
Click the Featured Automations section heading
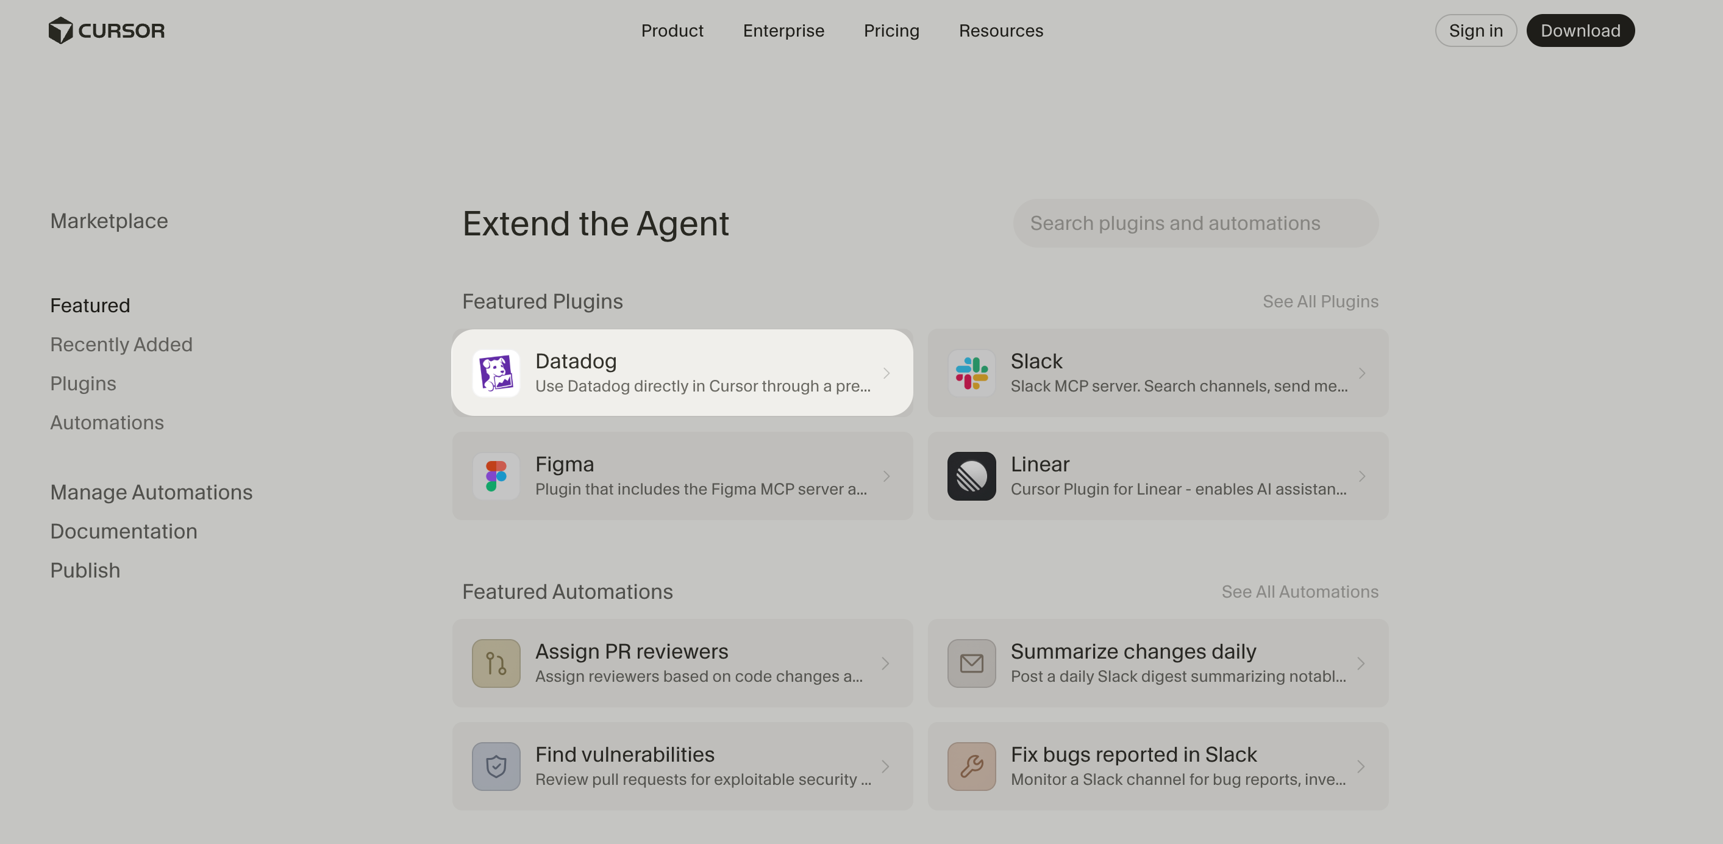[567, 592]
